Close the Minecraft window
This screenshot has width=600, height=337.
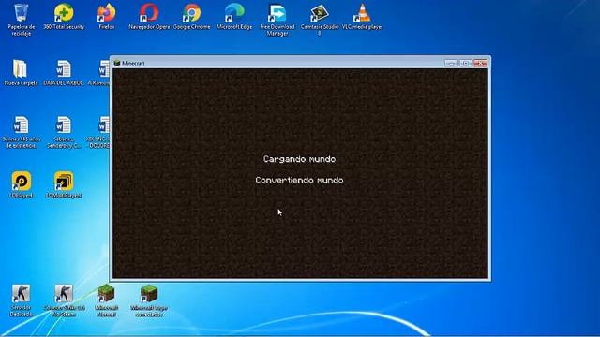point(481,63)
